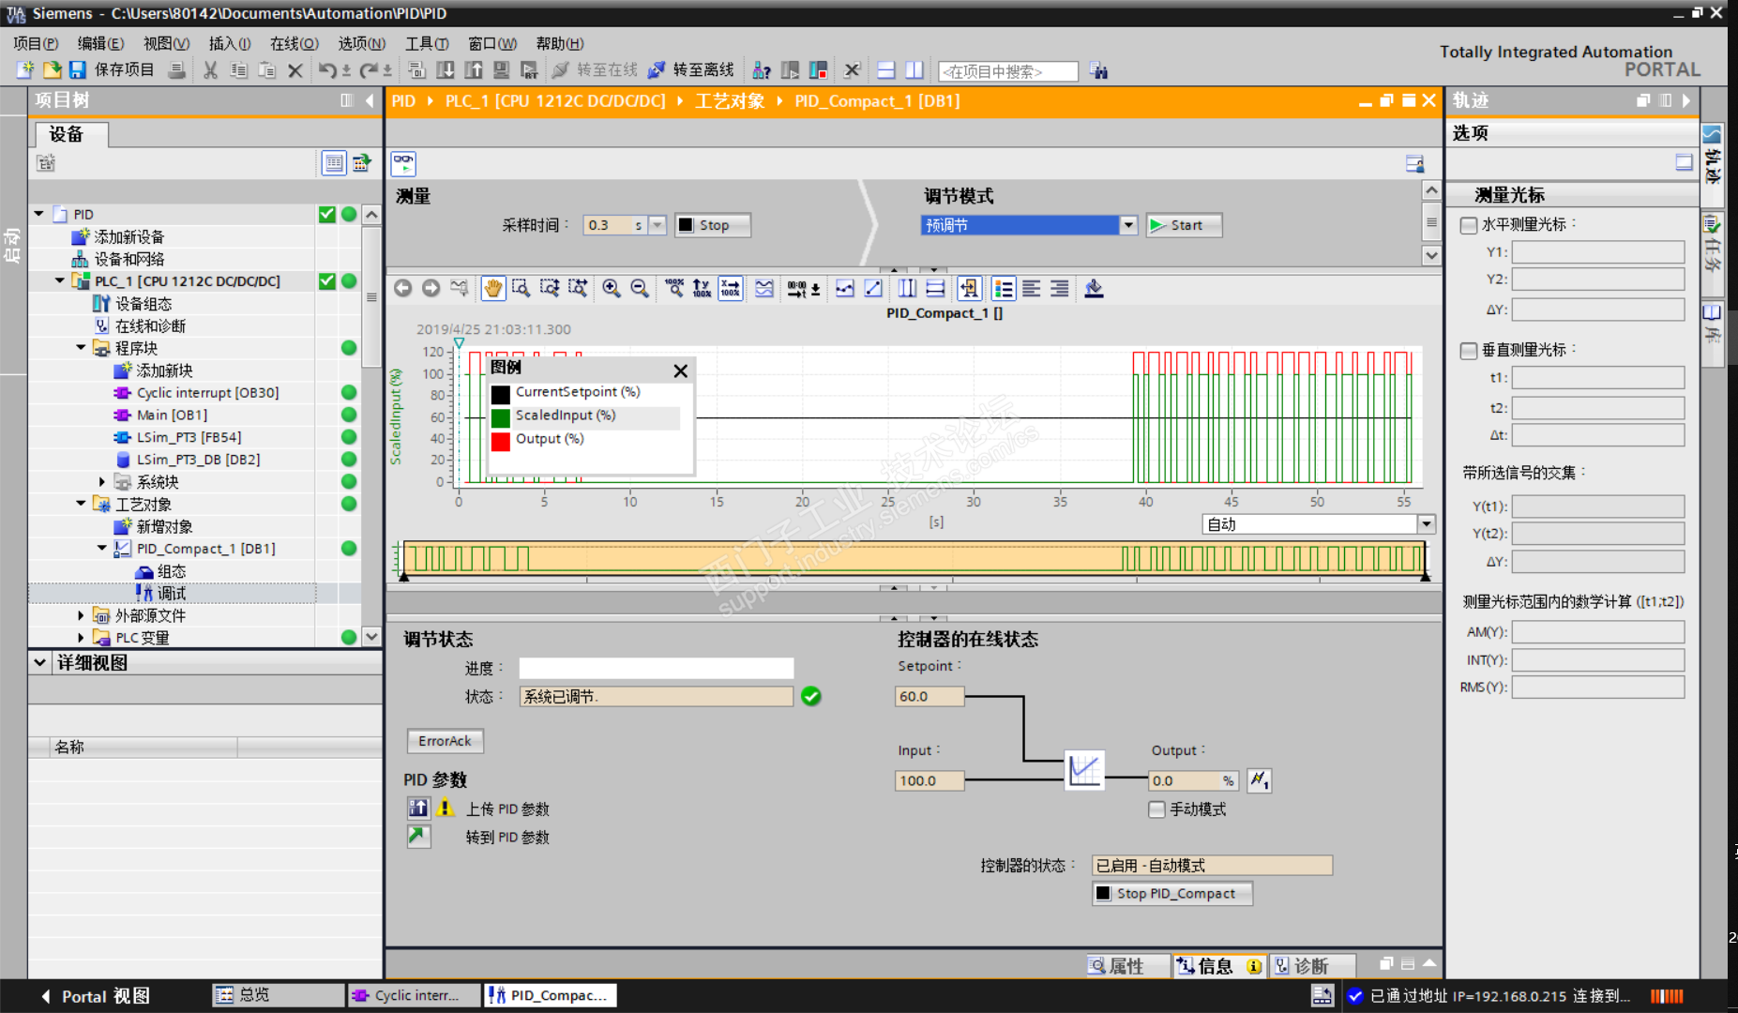Click the black CurrentSetpoint legend color swatch
Viewport: 1738px width, 1013px height.
(x=501, y=394)
